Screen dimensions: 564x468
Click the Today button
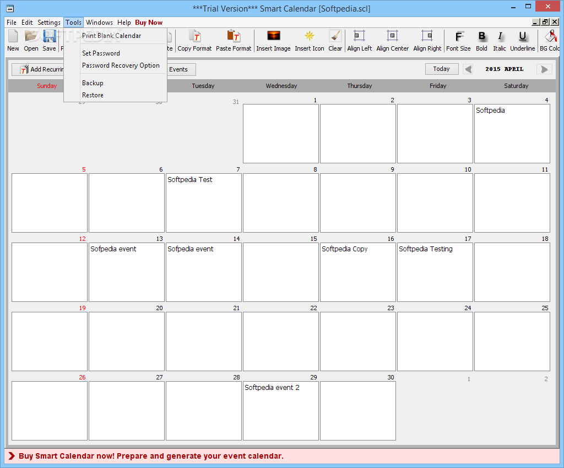441,69
